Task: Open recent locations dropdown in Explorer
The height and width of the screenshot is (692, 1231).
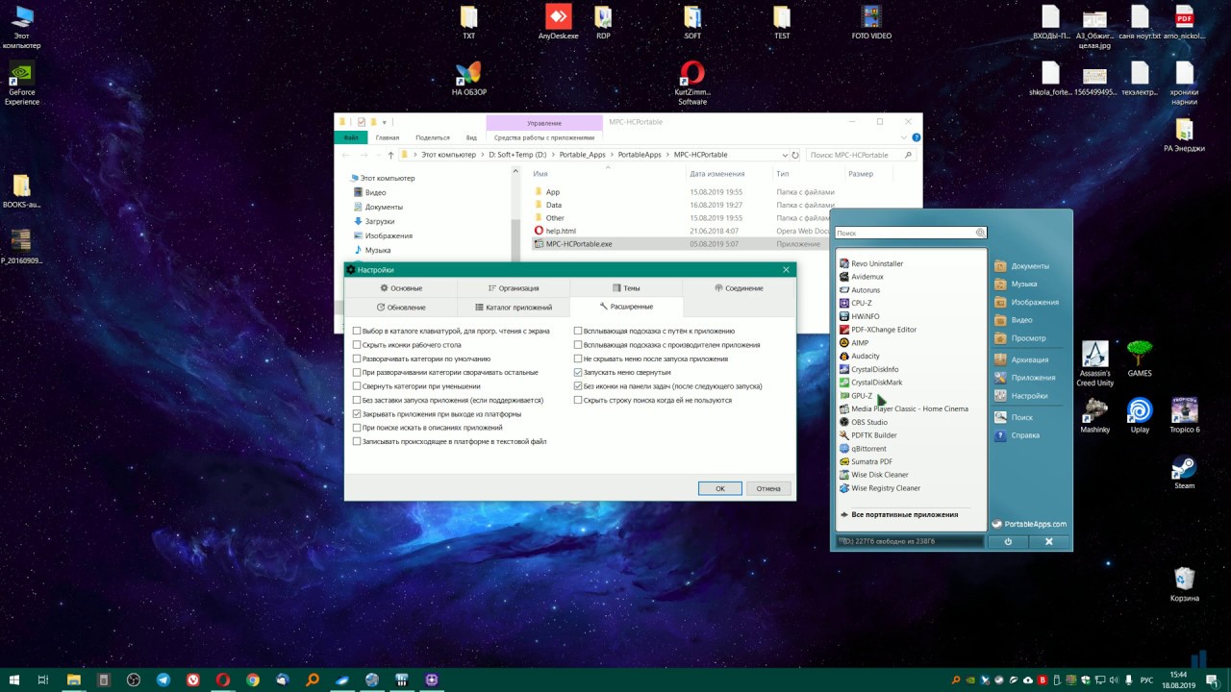Action: (378, 155)
